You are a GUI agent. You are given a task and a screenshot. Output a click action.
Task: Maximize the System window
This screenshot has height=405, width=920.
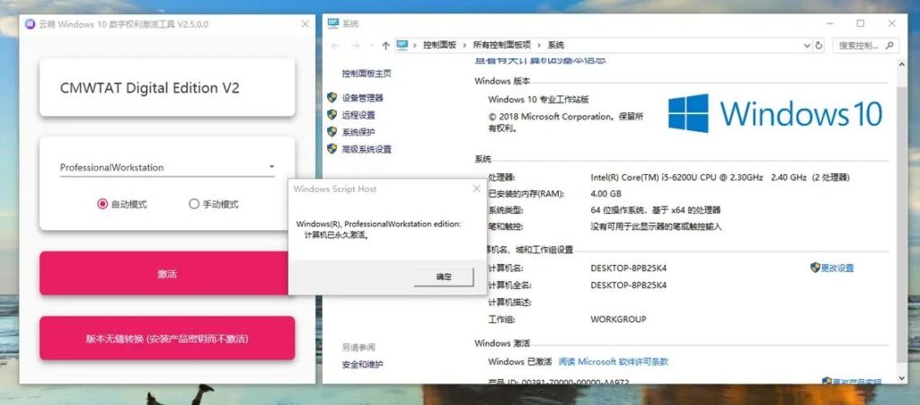(860, 23)
